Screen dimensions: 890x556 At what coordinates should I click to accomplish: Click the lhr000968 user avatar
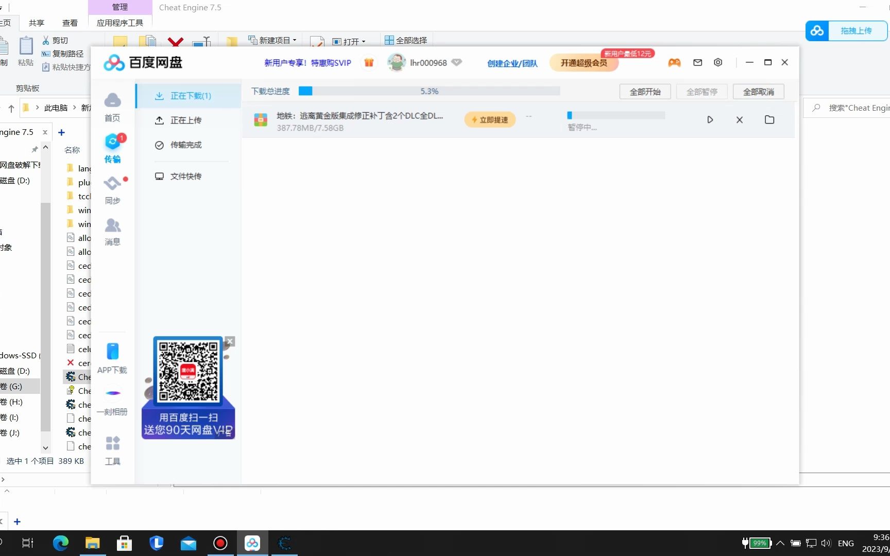396,63
